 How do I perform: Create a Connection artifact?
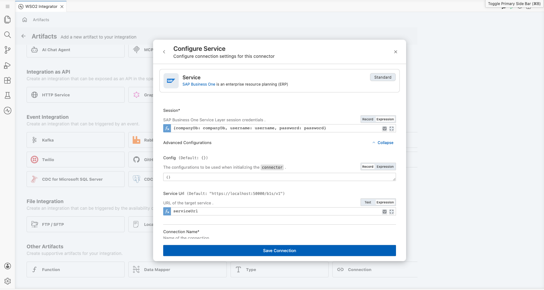point(375,269)
